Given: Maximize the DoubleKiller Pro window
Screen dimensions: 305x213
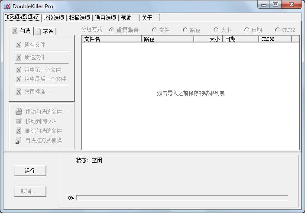Looking at the screenshot, I should pyautogui.click(x=276, y=5).
